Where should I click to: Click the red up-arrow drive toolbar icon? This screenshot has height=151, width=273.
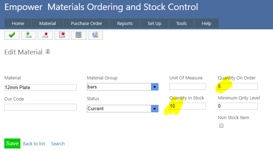pyautogui.click(x=45, y=35)
